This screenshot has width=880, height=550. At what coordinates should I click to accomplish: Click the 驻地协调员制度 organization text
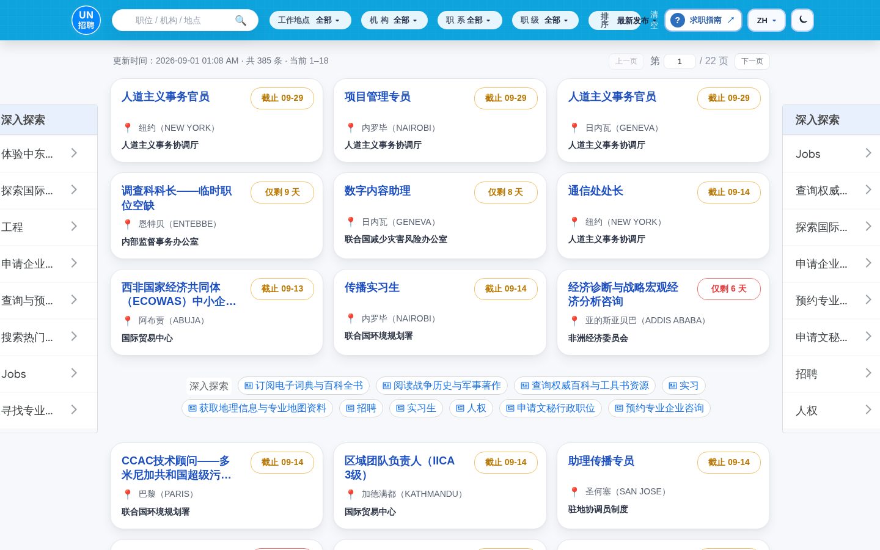click(x=598, y=509)
